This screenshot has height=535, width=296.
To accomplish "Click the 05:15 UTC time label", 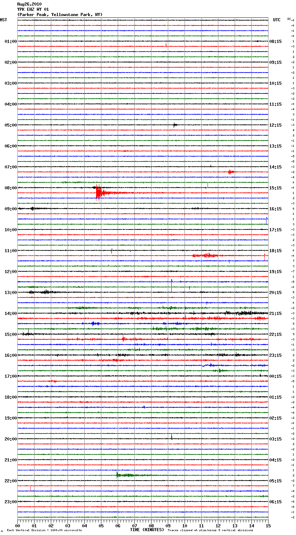I will point(275,481).
